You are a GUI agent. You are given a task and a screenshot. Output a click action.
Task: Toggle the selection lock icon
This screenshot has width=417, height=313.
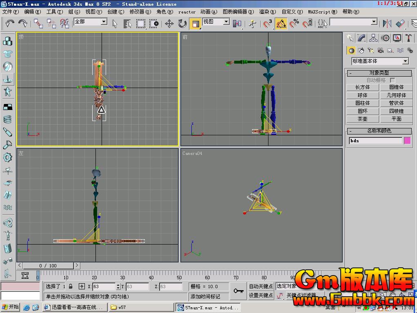click(71, 287)
